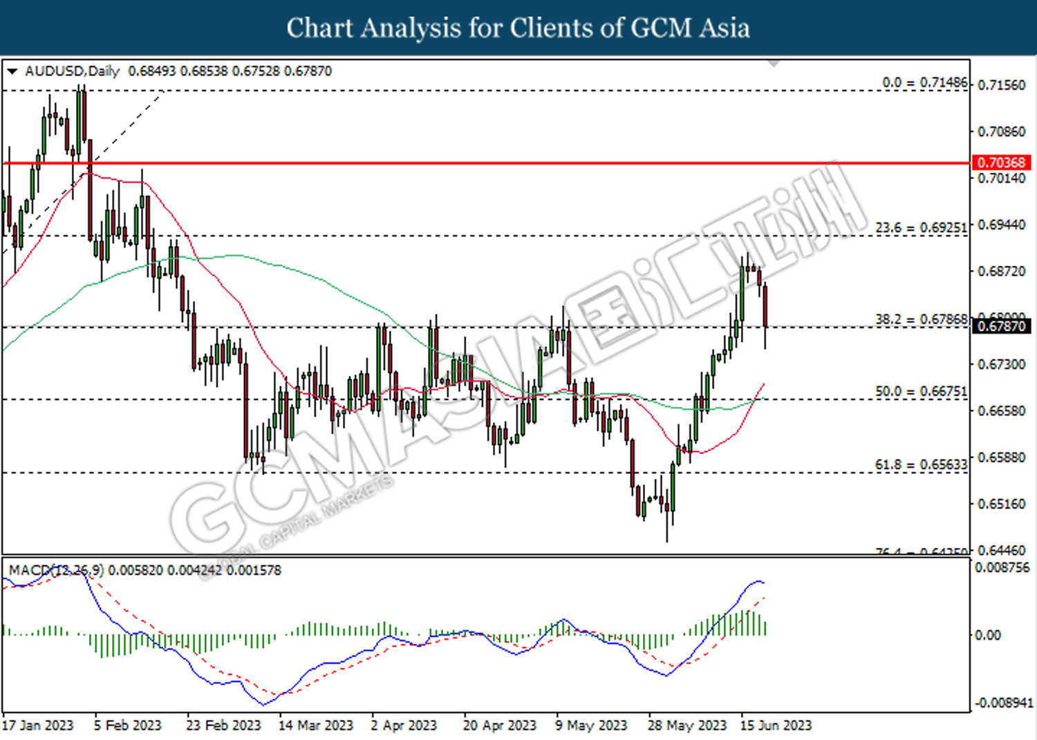The image size is (1037, 740).
Task: Click the Chart Analysis for Clients of GCM Asia title
Action: tap(518, 28)
